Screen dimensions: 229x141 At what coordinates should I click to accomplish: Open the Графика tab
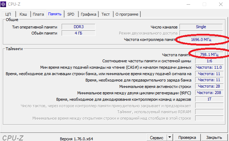tap(89, 14)
